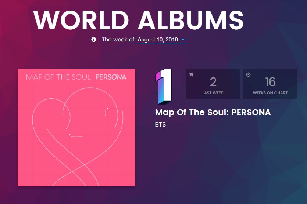The height and width of the screenshot is (204, 307).
Task: Click the info icon beside "The week of"
Action: tap(94, 39)
